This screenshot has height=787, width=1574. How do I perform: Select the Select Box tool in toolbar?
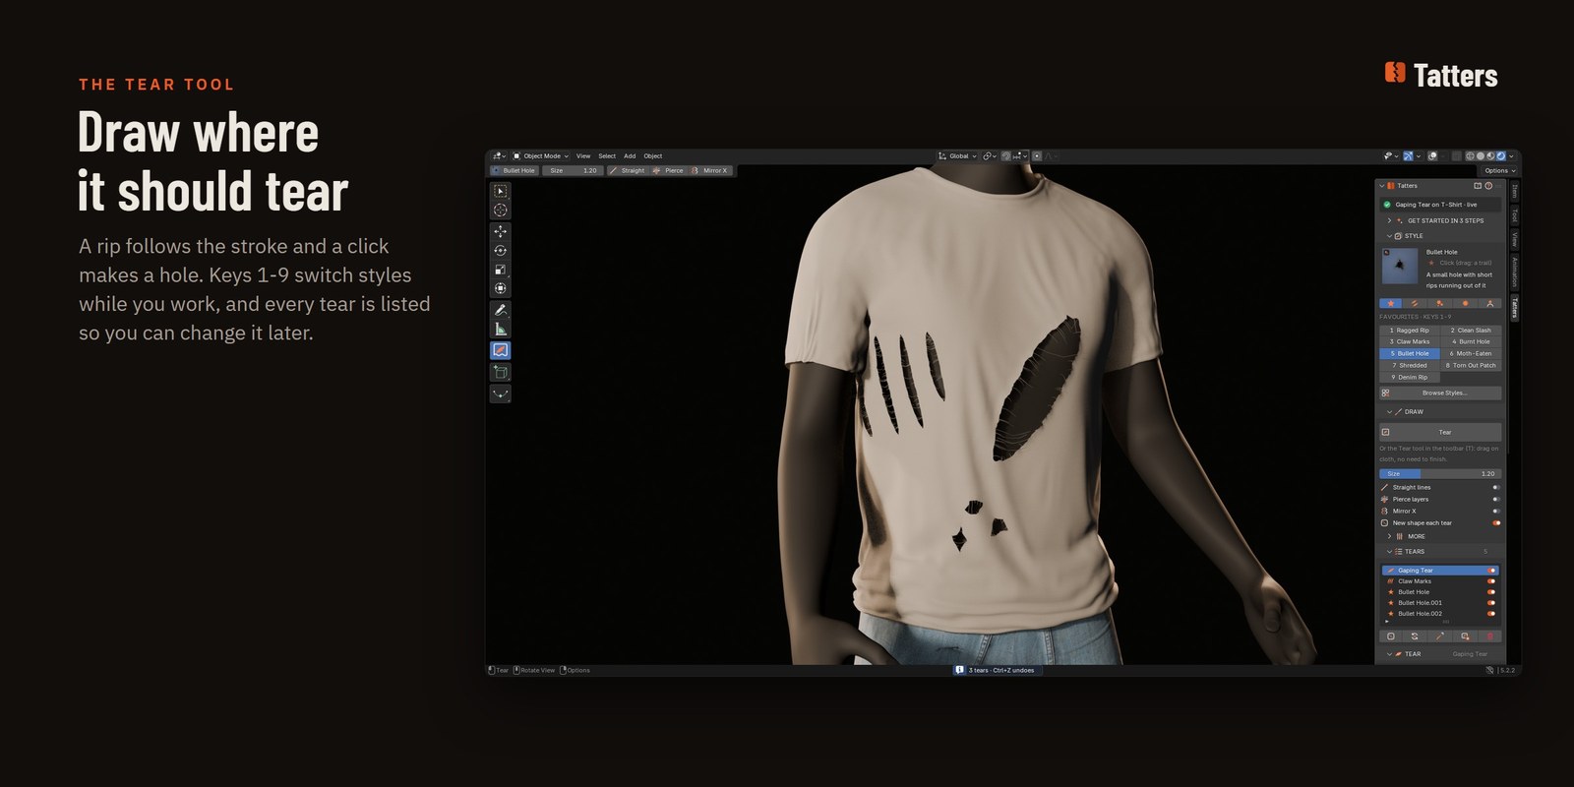coord(501,191)
